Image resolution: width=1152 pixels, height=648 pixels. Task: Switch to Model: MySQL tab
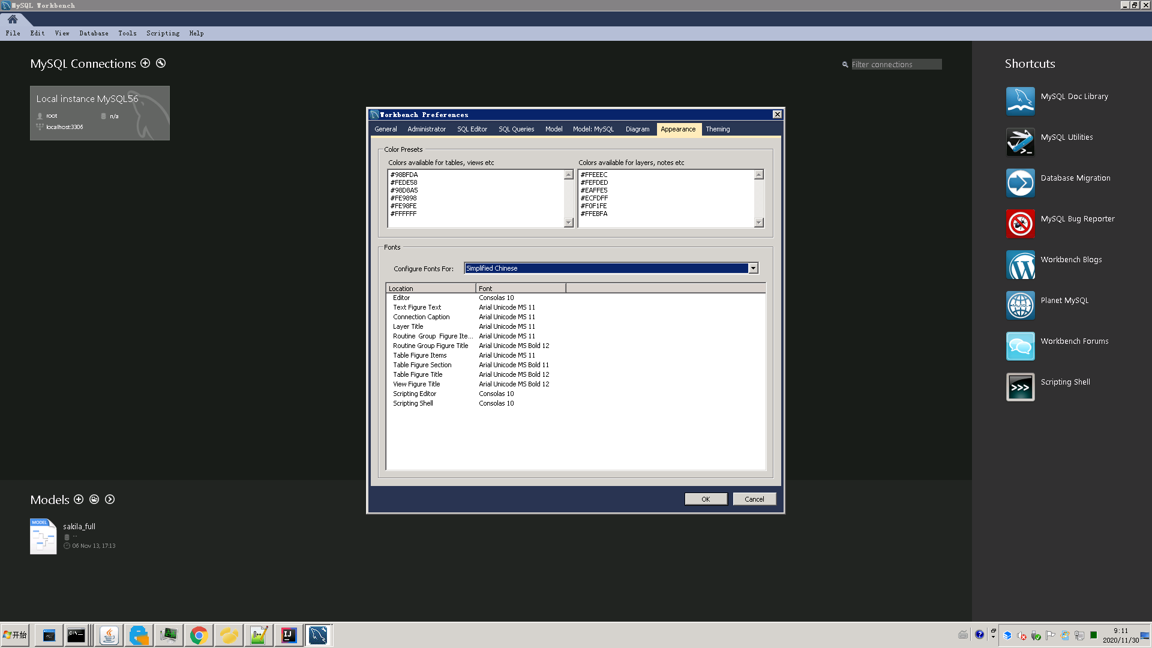tap(593, 129)
